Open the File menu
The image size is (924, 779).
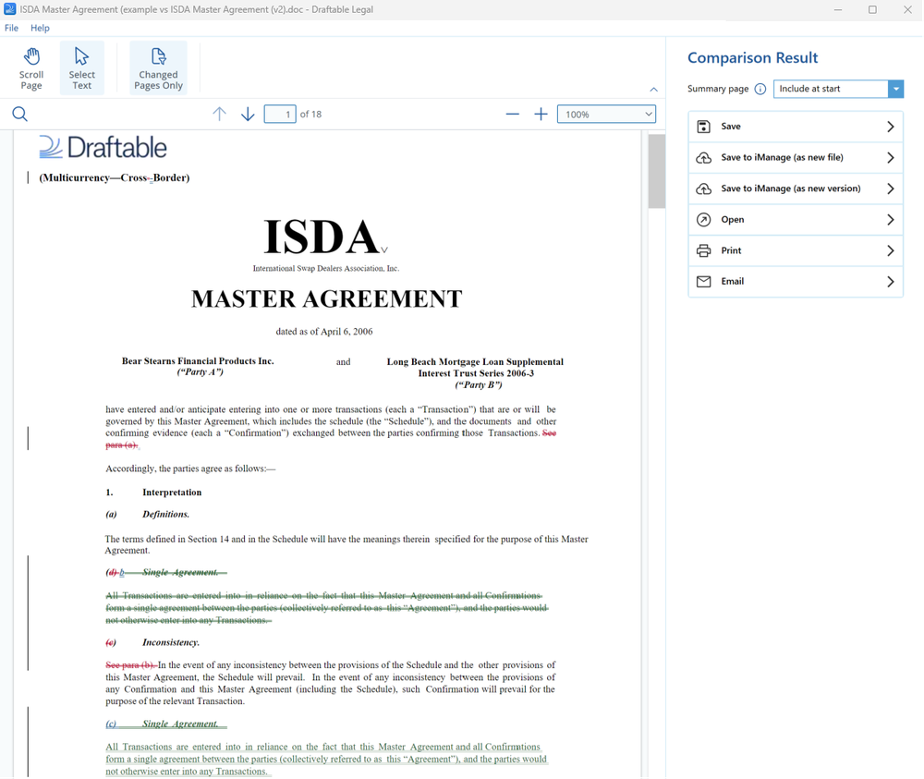pyautogui.click(x=11, y=28)
